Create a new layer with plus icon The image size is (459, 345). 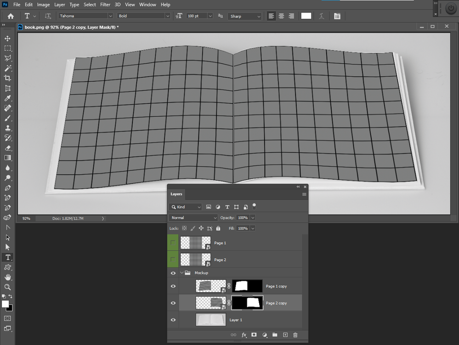point(285,335)
